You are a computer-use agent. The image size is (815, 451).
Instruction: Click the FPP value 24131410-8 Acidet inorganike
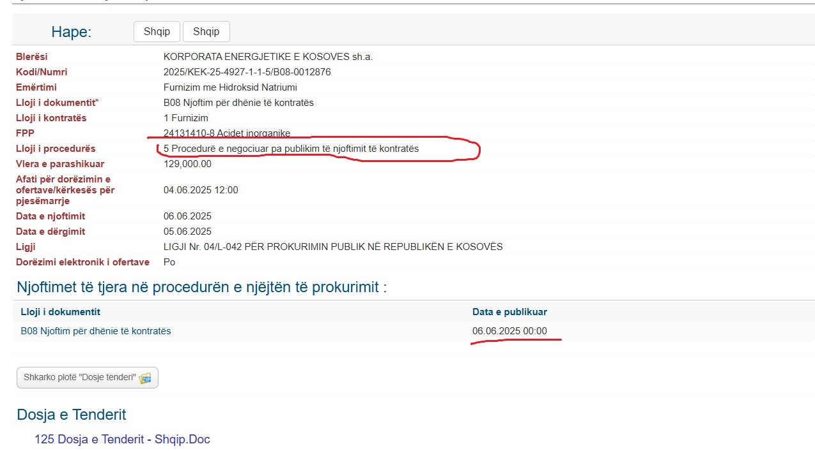click(x=227, y=133)
